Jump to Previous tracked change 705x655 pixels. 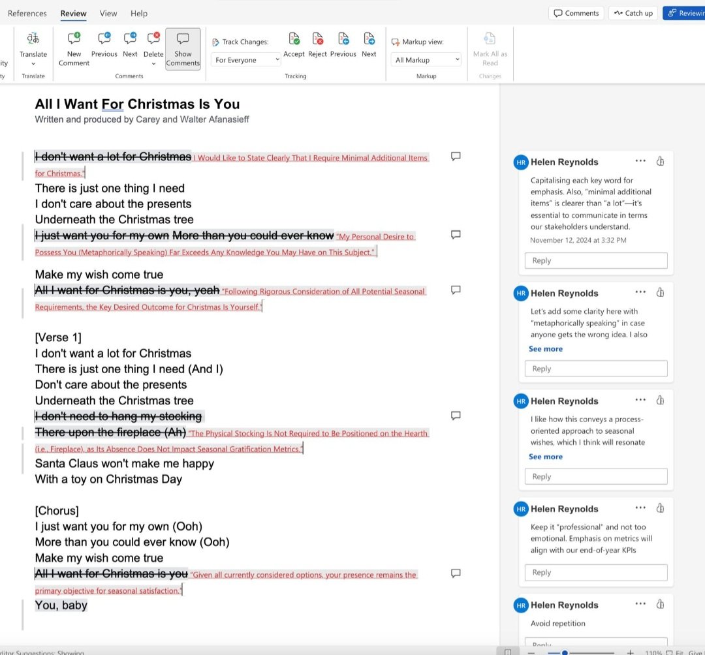point(343,44)
